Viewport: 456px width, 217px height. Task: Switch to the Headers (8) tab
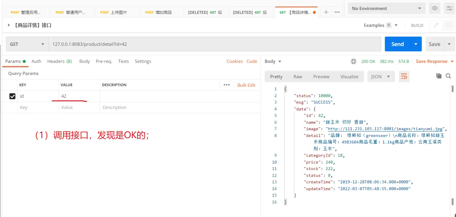click(59, 61)
